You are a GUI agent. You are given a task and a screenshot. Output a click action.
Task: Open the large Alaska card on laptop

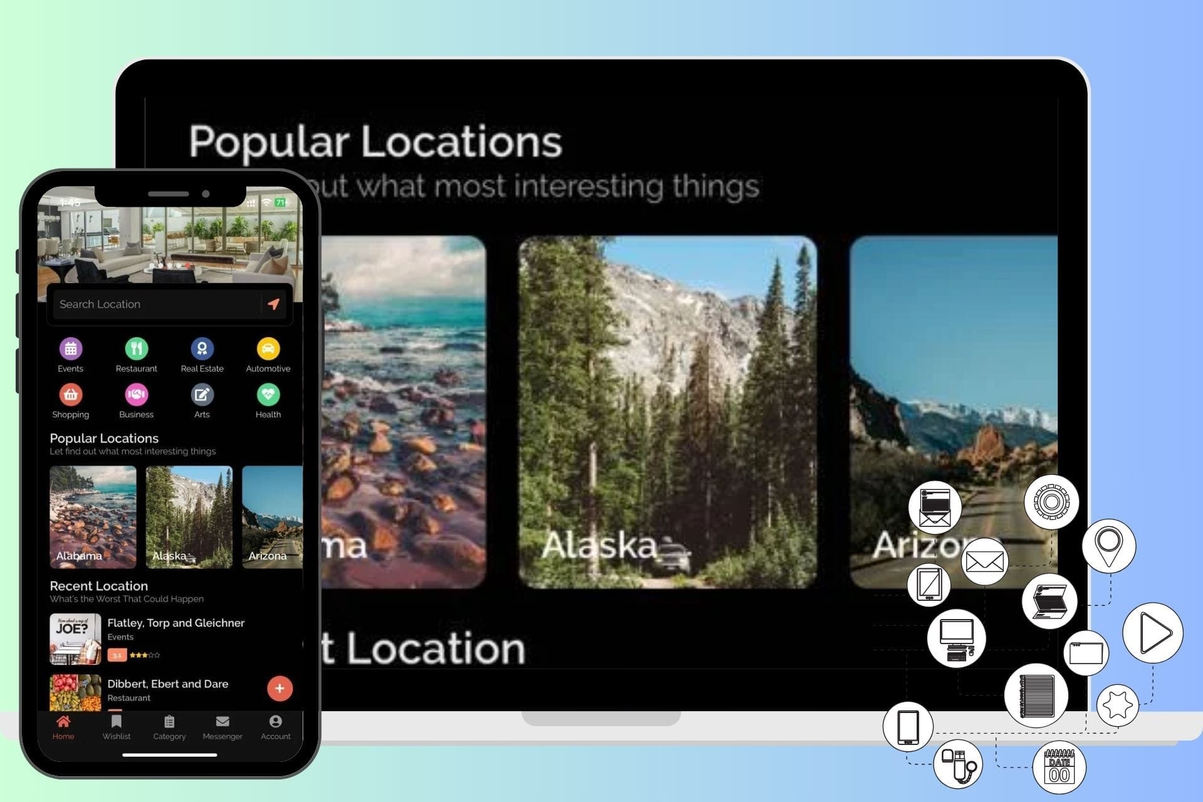(x=668, y=412)
